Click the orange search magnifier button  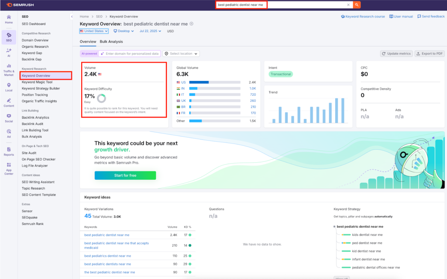(x=357, y=5)
